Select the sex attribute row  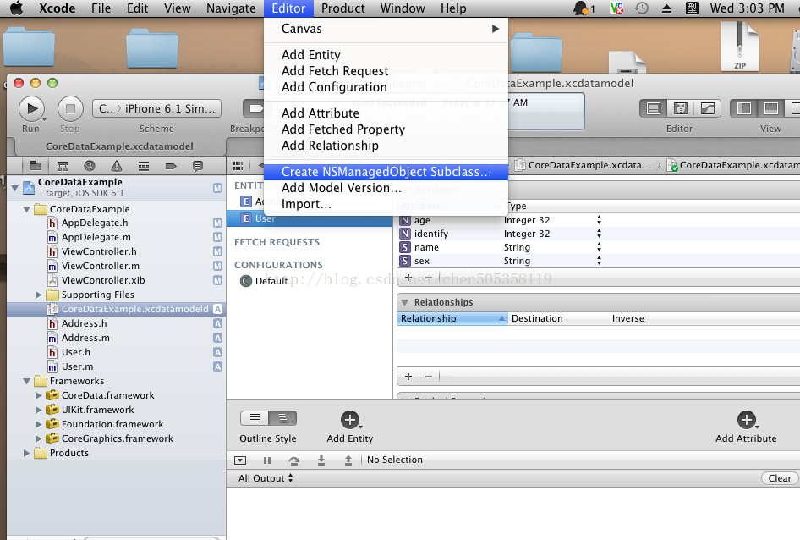point(599,261)
